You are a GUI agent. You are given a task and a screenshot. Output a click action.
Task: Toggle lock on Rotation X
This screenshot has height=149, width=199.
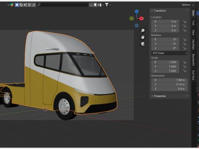tap(184, 39)
